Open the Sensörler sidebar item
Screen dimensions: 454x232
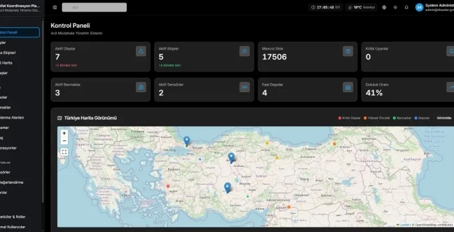click(x=20, y=172)
